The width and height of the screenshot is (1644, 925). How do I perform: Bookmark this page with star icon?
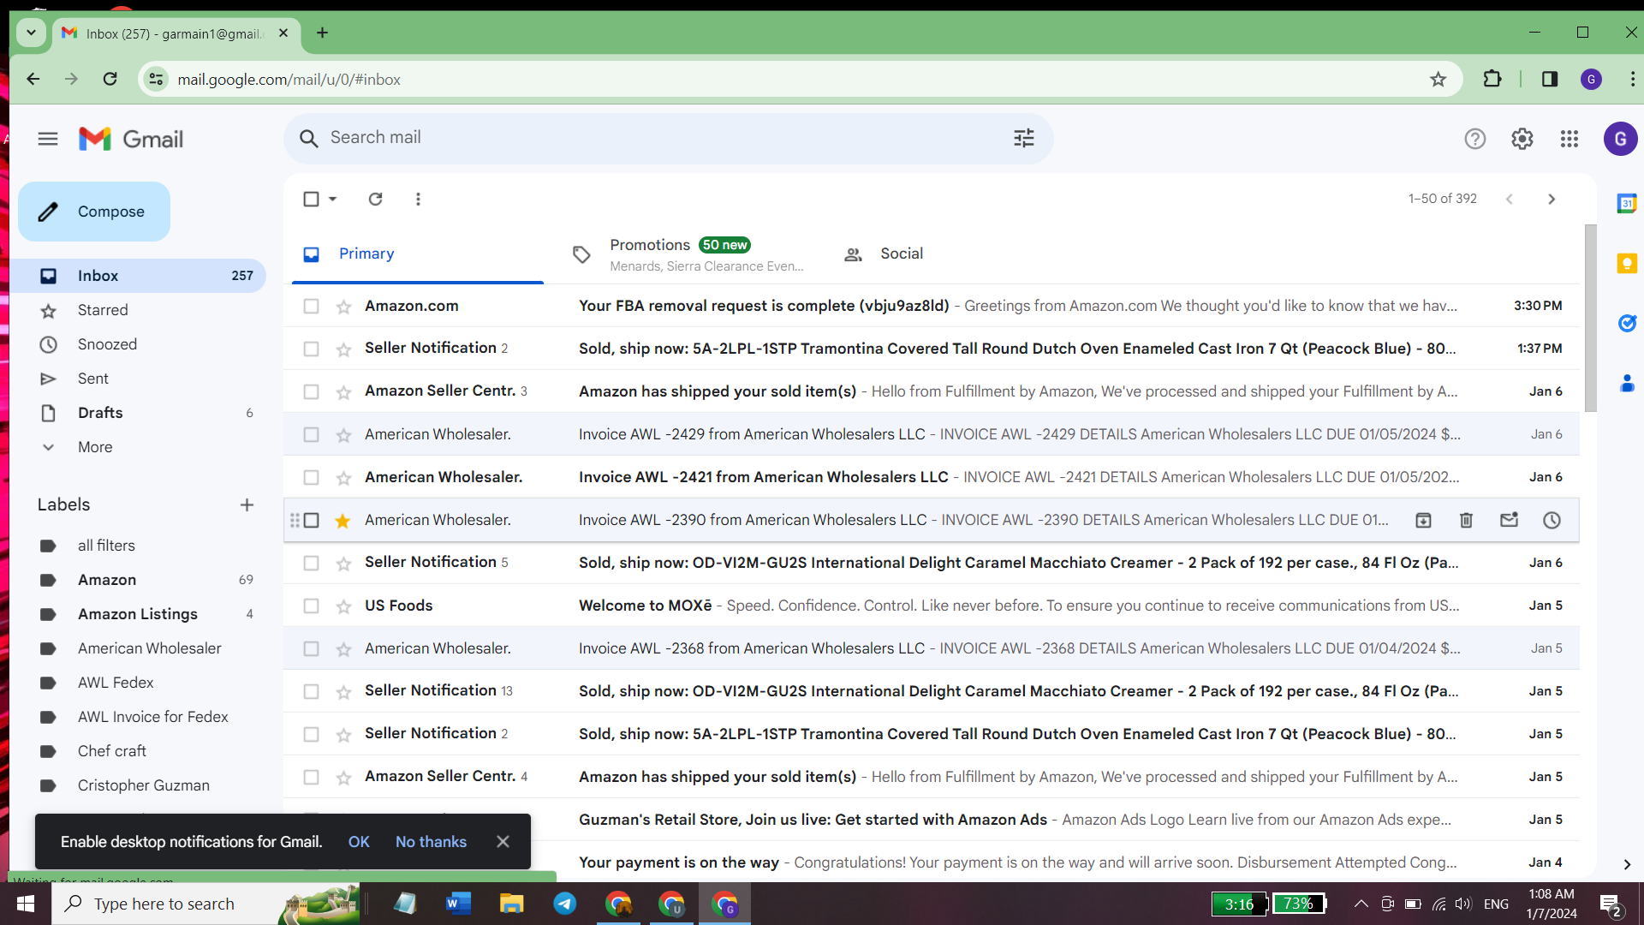click(1438, 80)
